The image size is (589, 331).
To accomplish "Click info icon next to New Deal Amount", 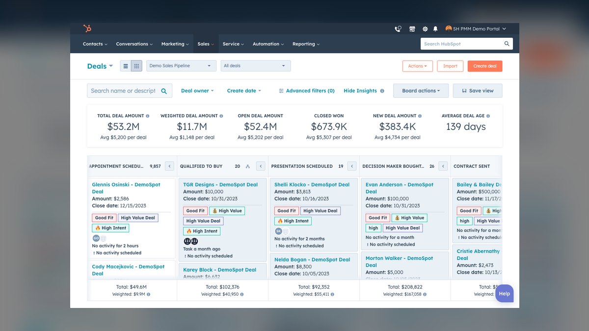I will (419, 116).
